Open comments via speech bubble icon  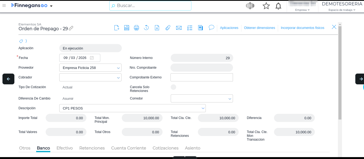coord(211,28)
